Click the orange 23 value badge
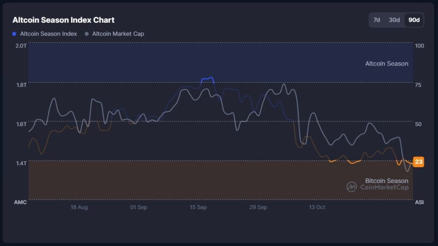Screen dimensions: 438x246 point(418,162)
